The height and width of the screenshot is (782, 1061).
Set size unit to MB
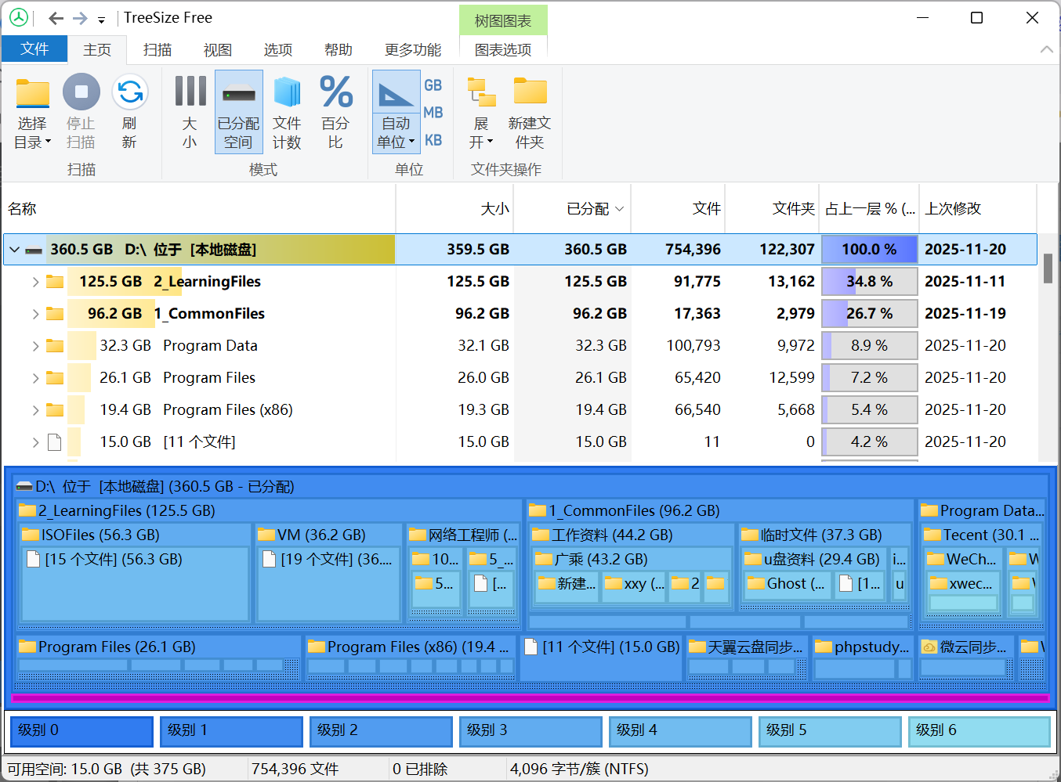tap(433, 113)
